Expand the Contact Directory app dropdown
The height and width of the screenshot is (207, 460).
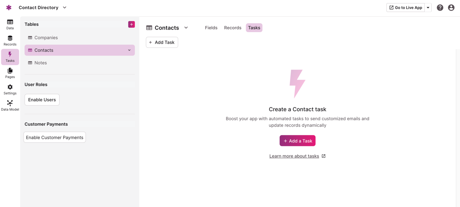point(65,8)
